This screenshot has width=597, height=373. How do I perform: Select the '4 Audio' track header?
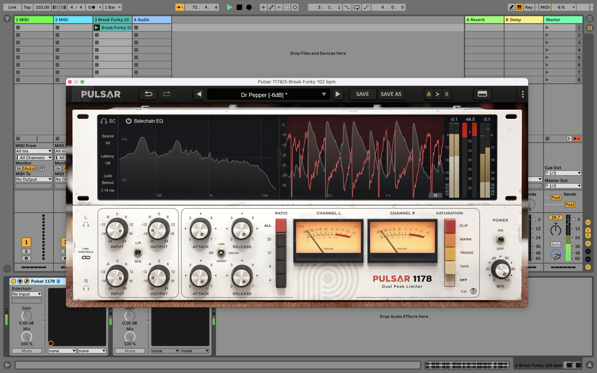tap(152, 20)
